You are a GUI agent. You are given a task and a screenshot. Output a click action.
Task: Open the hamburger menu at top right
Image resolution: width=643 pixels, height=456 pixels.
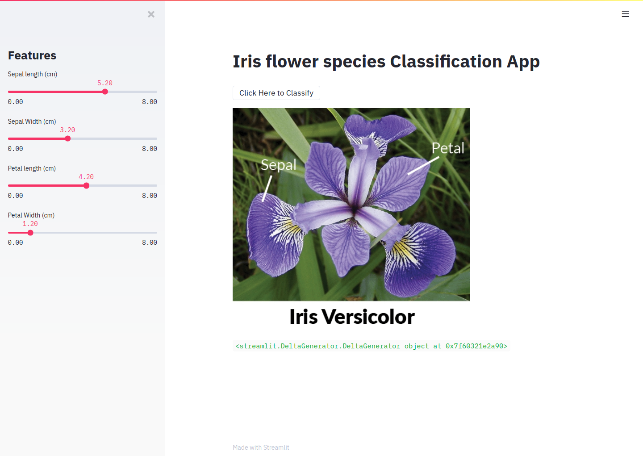625,14
